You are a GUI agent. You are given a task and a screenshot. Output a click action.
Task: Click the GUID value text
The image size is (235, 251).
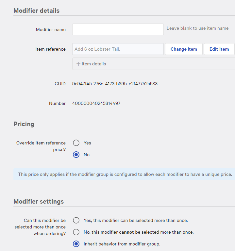point(115,84)
